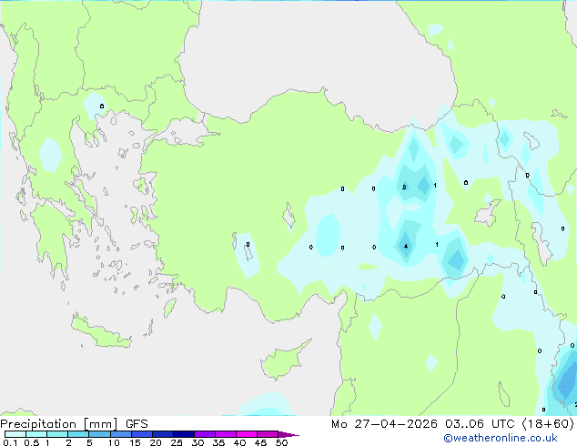577x446 pixels.
Task: Click the '0.5' legend scale label
Action: [x=31, y=442]
